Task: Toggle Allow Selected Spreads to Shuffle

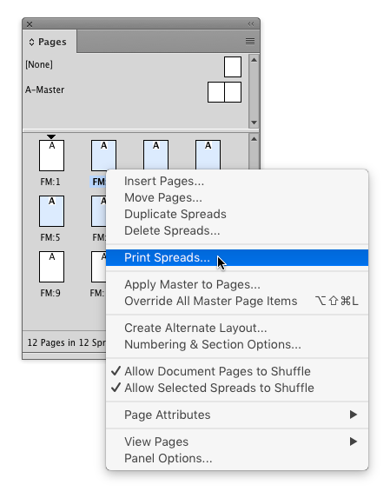Action: 237,388
